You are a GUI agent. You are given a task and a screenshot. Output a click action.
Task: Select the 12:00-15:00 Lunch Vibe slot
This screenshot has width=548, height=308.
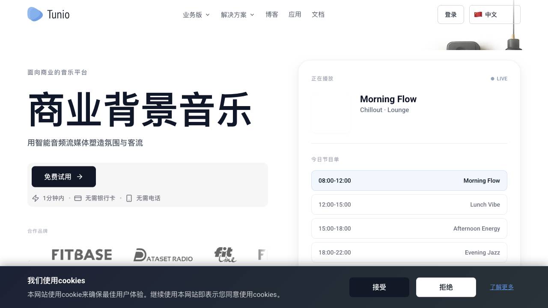(409, 204)
